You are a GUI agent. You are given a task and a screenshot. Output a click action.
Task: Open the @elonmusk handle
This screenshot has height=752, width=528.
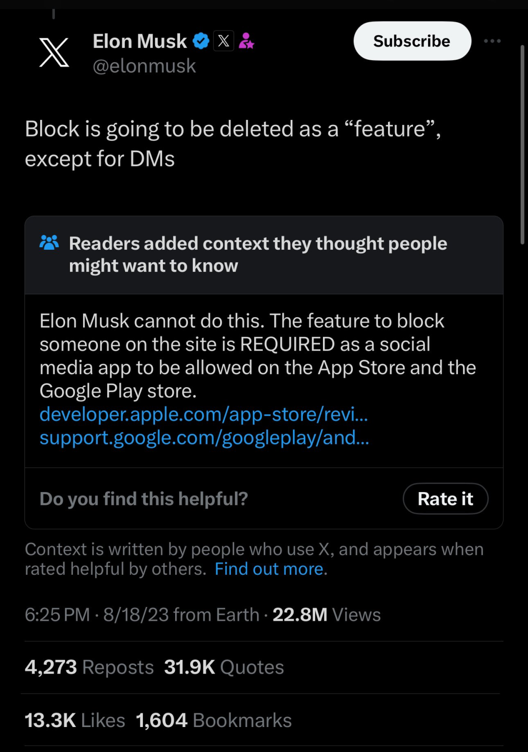(144, 66)
